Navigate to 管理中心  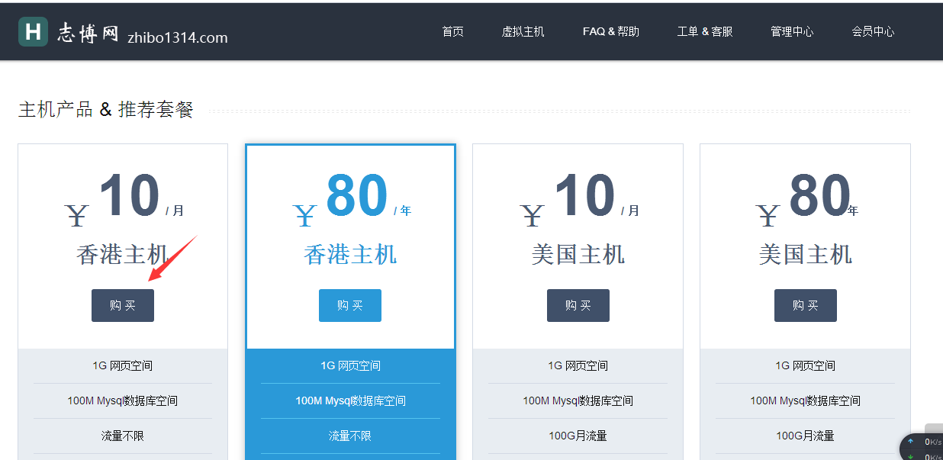coord(792,31)
